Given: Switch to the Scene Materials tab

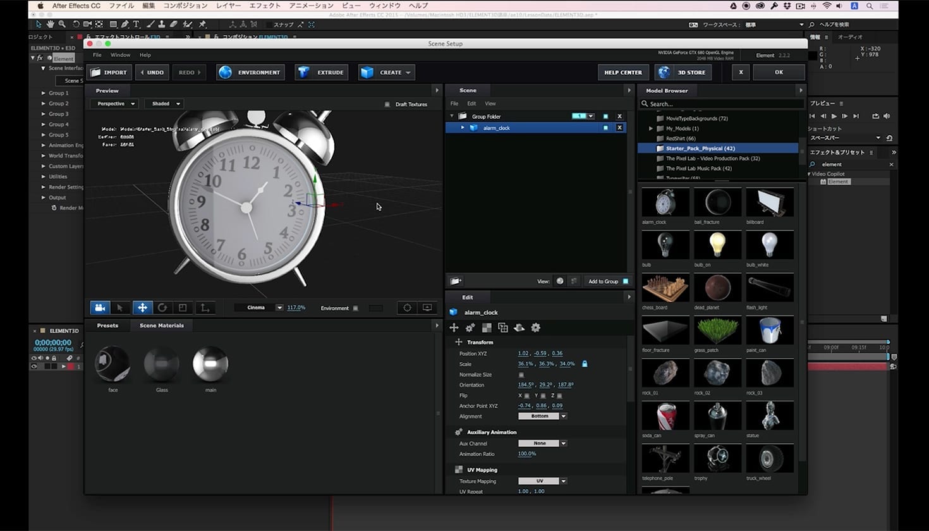Looking at the screenshot, I should (x=162, y=326).
